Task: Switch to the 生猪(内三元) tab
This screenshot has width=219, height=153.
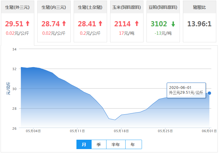Action: 54,7
